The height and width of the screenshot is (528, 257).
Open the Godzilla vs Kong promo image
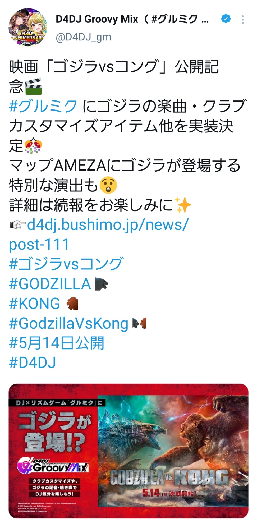click(128, 451)
